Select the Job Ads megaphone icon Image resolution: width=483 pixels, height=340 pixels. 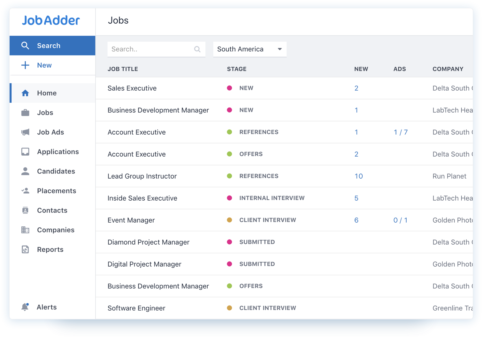pos(25,132)
